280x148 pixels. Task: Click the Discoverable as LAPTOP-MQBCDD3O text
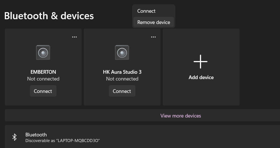[x=63, y=140]
